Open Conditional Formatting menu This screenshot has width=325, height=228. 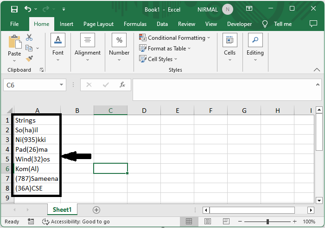point(174,38)
